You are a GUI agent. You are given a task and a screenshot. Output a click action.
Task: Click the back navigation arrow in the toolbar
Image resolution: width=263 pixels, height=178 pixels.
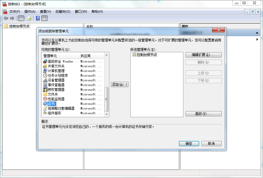point(6,18)
